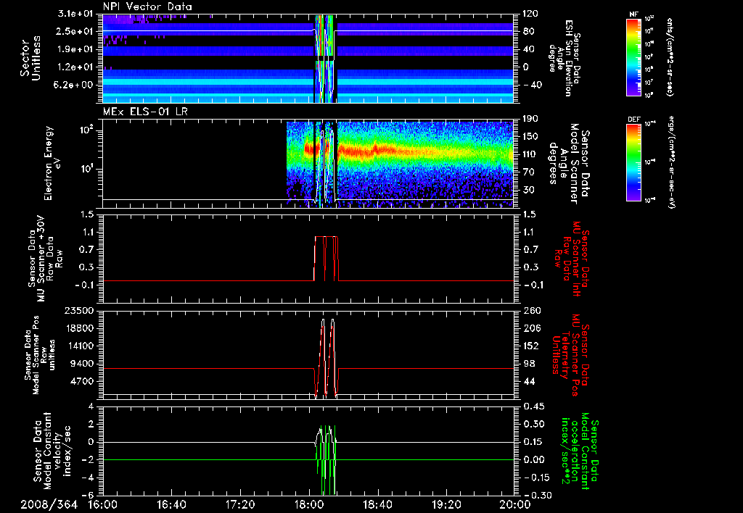Click the "Electron Energy eV" axis label
743x513 pixels.
(53, 163)
